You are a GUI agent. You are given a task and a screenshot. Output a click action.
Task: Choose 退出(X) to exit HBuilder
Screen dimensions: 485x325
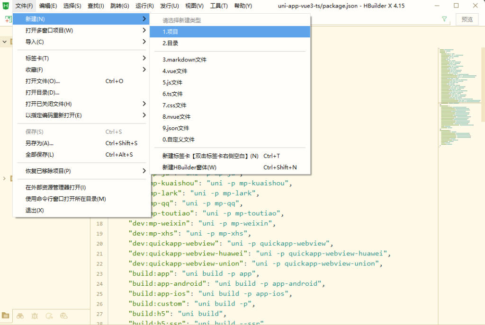click(x=35, y=211)
